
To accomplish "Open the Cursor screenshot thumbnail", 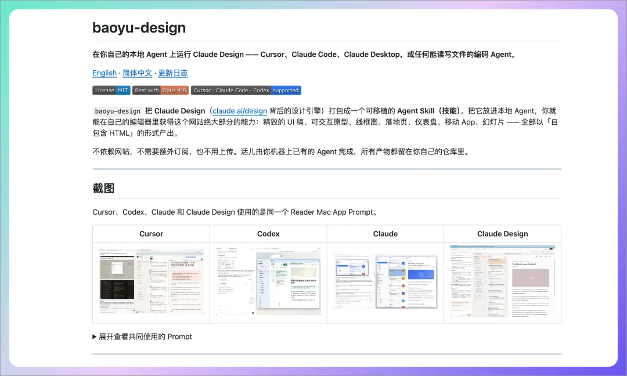I will pos(151,281).
